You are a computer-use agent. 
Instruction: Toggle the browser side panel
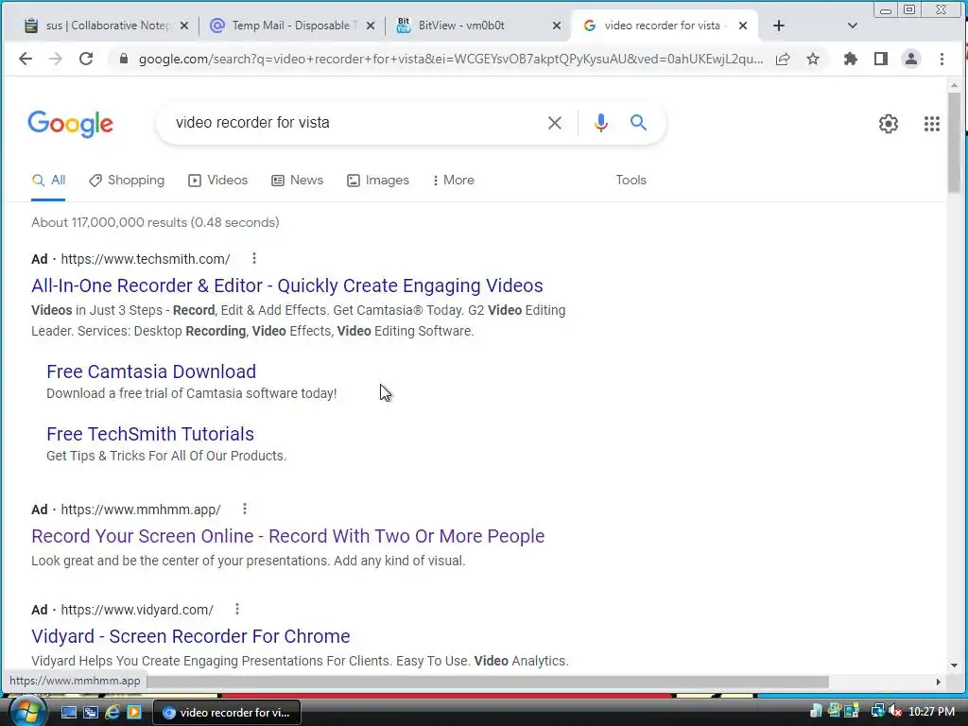881,59
